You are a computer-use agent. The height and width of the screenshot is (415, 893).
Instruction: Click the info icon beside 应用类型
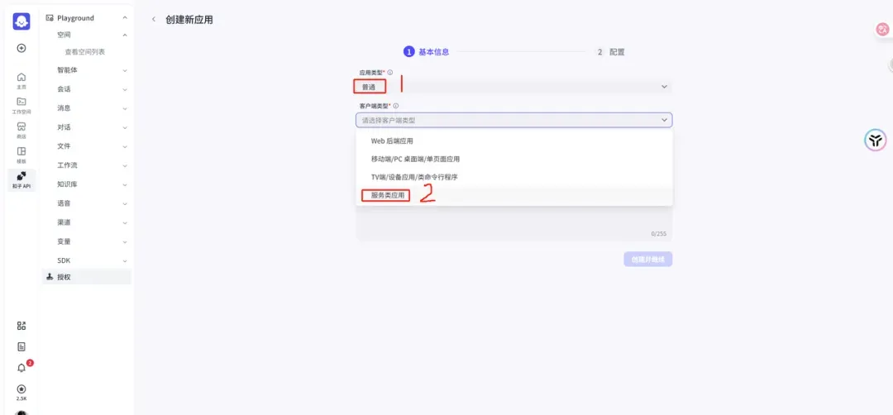pos(390,73)
